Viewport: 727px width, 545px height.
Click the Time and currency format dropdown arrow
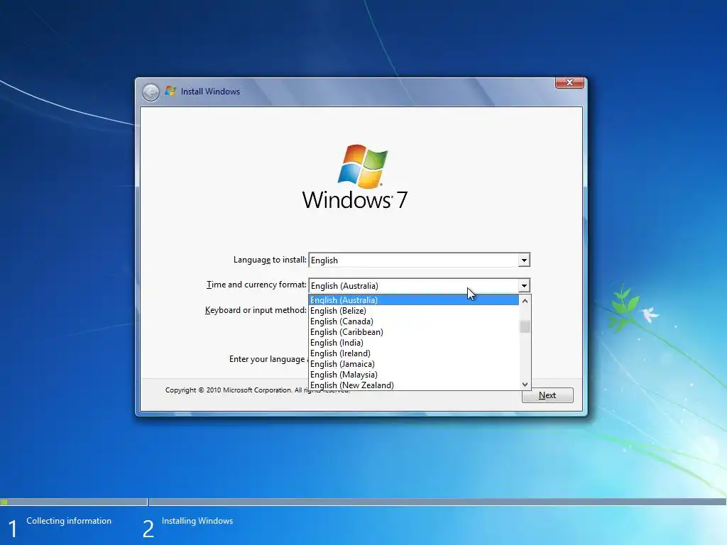pyautogui.click(x=524, y=286)
